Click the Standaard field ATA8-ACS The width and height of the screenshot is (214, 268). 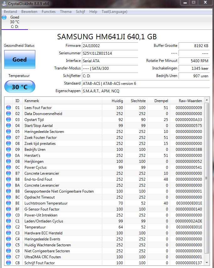pyautogui.click(x=146, y=84)
